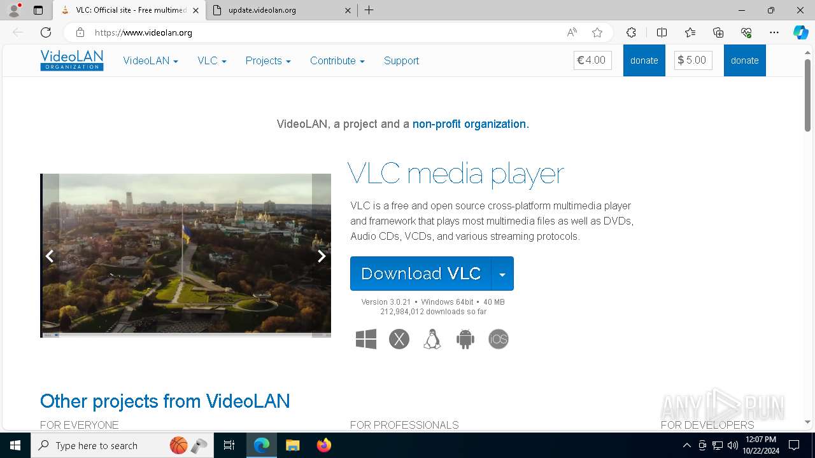Open the Linux penguin platform icon
Image resolution: width=815 pixels, height=458 pixels.
(432, 339)
